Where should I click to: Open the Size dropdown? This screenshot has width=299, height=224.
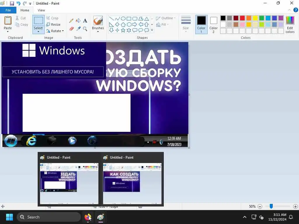[186, 24]
